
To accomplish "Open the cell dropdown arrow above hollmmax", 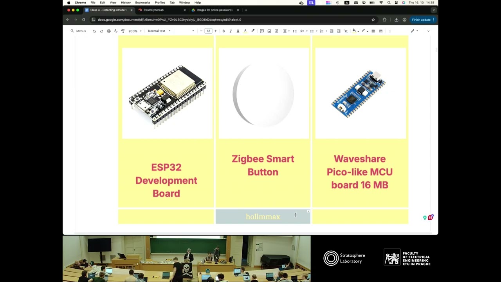I will (x=308, y=211).
